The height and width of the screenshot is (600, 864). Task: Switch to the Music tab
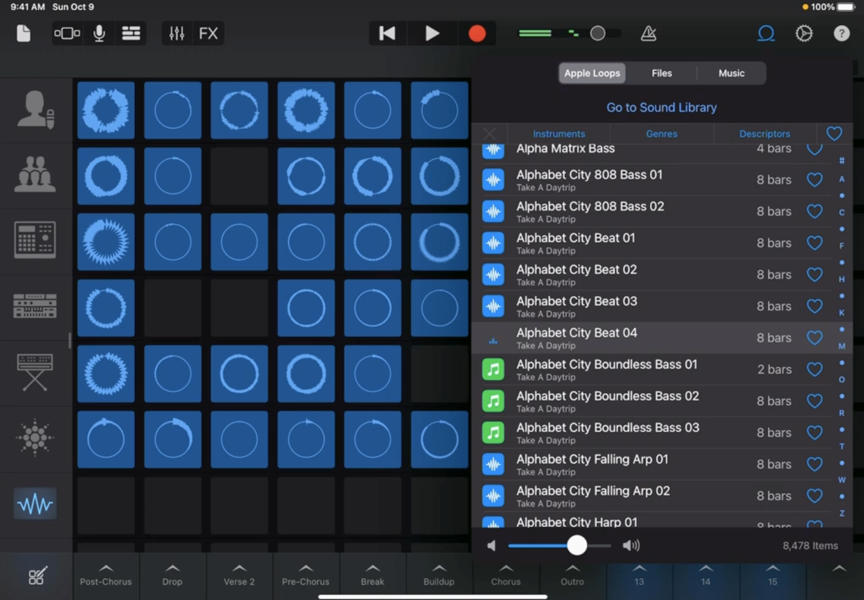(x=731, y=73)
